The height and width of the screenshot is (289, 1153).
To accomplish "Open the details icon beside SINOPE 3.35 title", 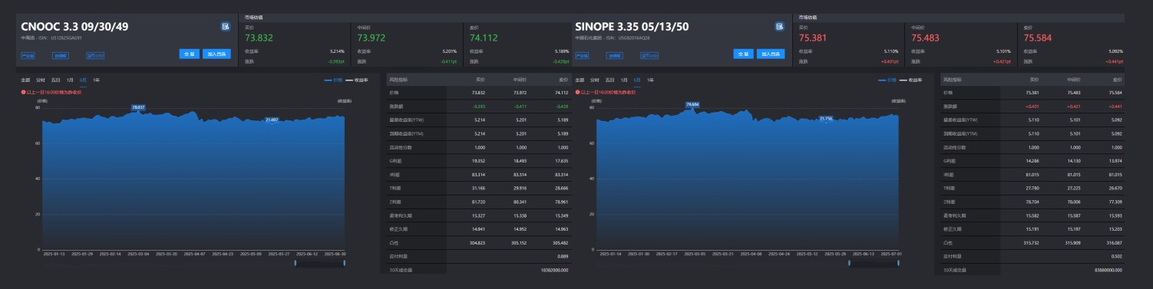I will click(x=780, y=27).
